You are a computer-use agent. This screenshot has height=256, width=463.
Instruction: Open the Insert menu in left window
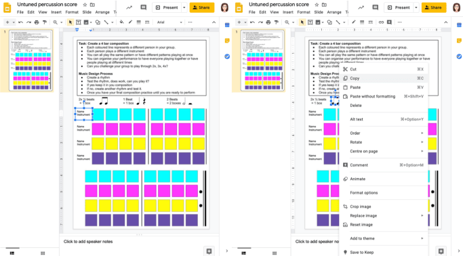[56, 12]
